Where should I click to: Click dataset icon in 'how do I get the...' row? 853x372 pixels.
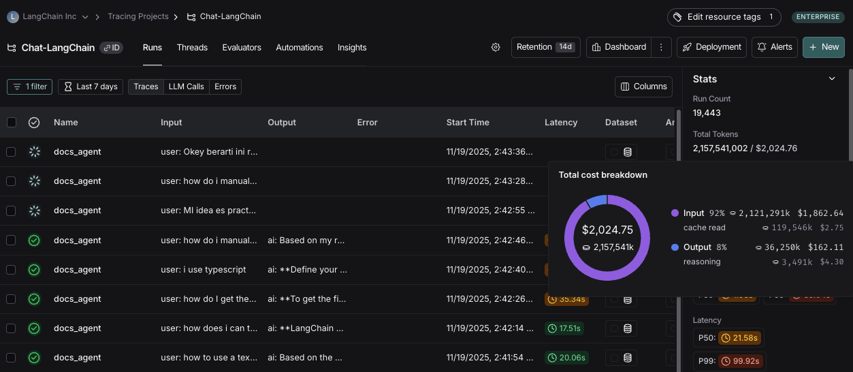[x=628, y=298]
